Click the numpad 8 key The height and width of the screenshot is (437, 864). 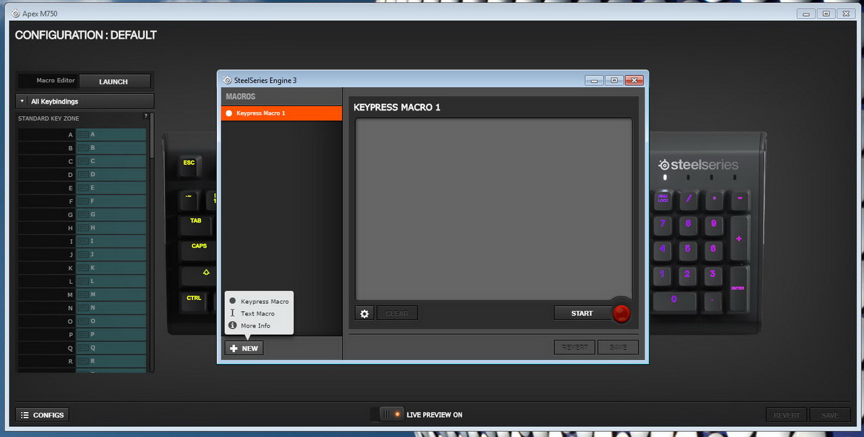coord(688,225)
